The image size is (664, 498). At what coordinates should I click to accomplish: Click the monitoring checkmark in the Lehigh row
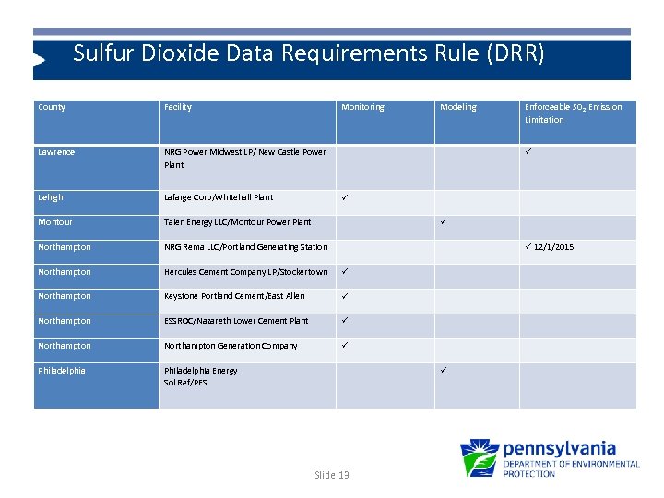point(345,197)
